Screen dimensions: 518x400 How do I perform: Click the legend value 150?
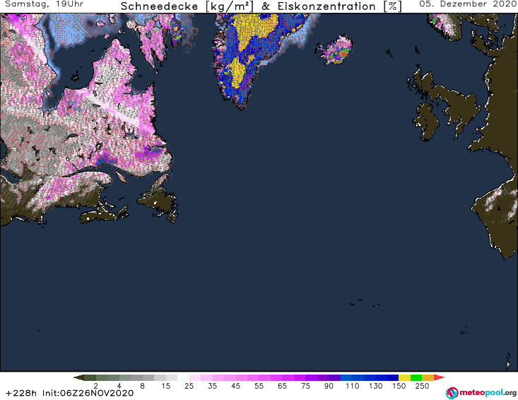pos(399,386)
